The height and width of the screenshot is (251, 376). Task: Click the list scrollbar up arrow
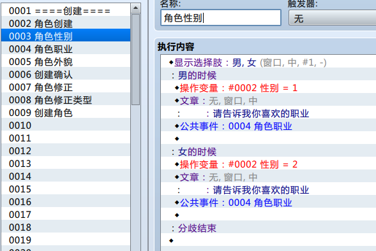pos(135,8)
